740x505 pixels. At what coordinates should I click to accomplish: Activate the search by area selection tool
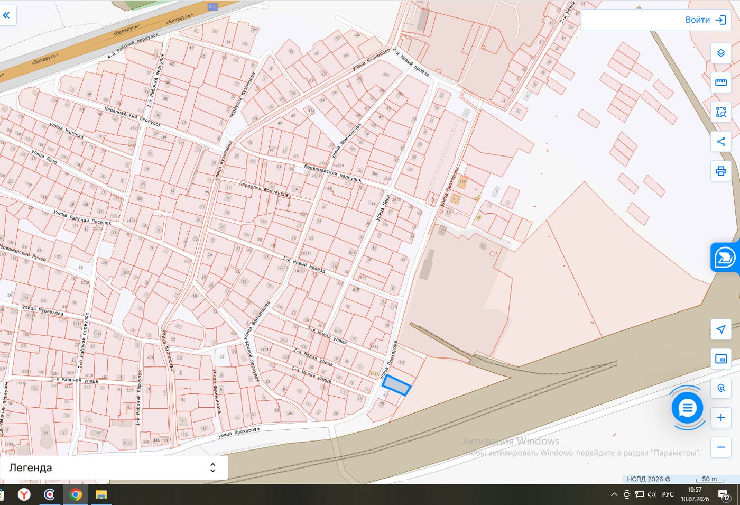pyautogui.click(x=721, y=112)
